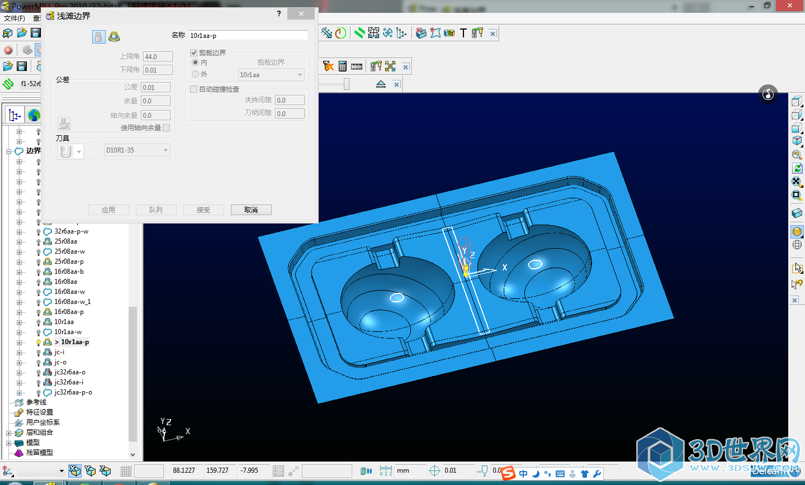This screenshot has width=805, height=485.
Task: Click the red record ball icon
Action: [x=8, y=50]
